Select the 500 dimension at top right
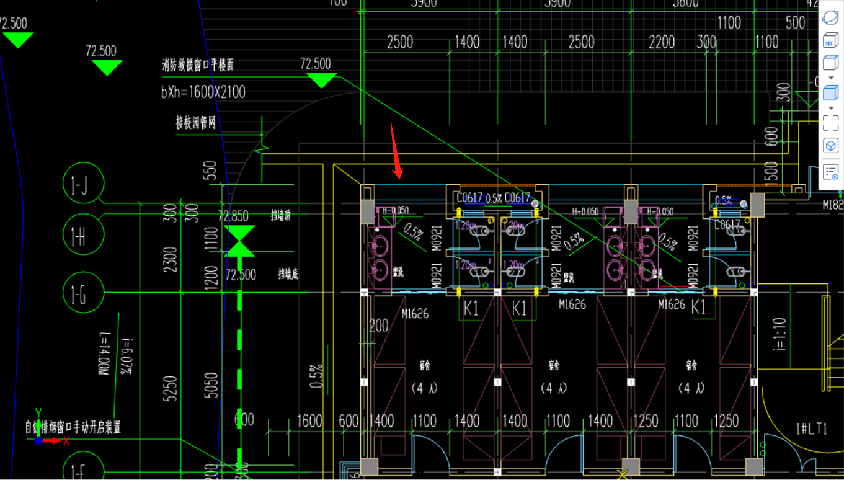This screenshot has width=844, height=480. [796, 23]
